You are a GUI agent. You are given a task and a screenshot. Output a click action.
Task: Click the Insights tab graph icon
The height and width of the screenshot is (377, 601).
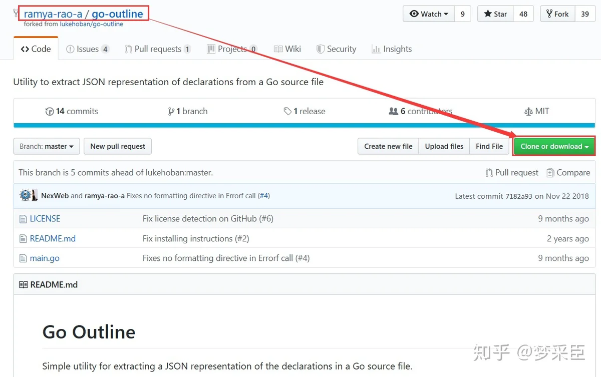[376, 49]
